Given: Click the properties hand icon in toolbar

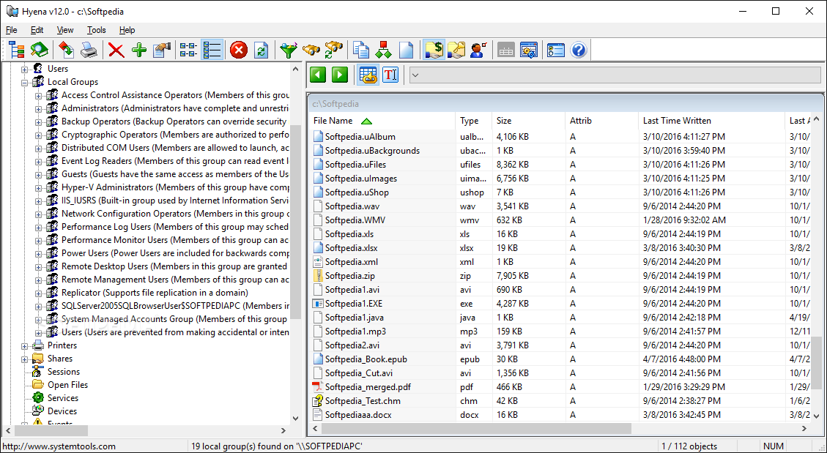Looking at the screenshot, I should 162,50.
